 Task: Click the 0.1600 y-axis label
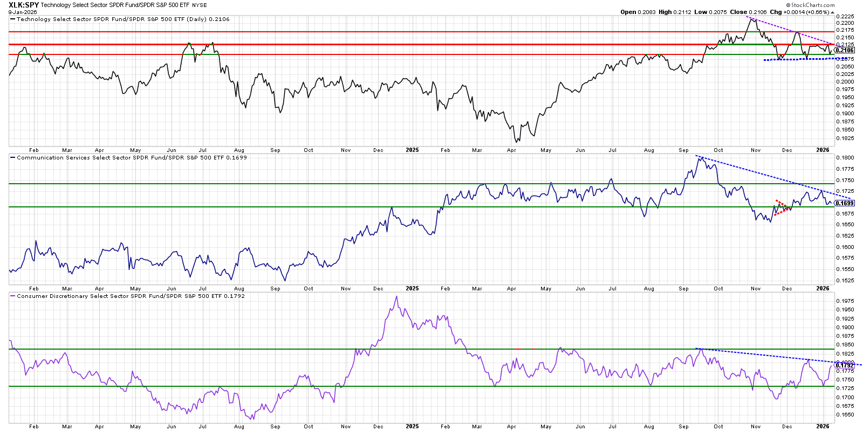point(845,247)
